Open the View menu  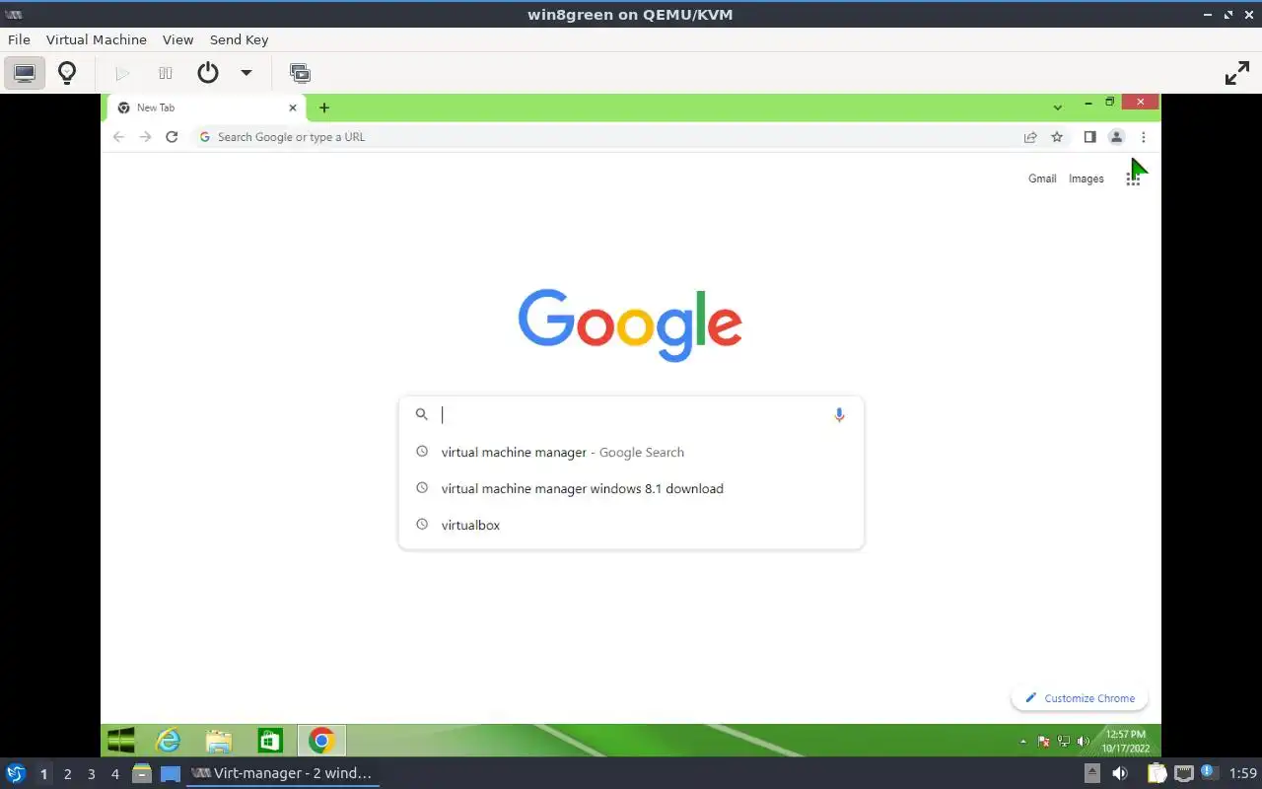(178, 39)
